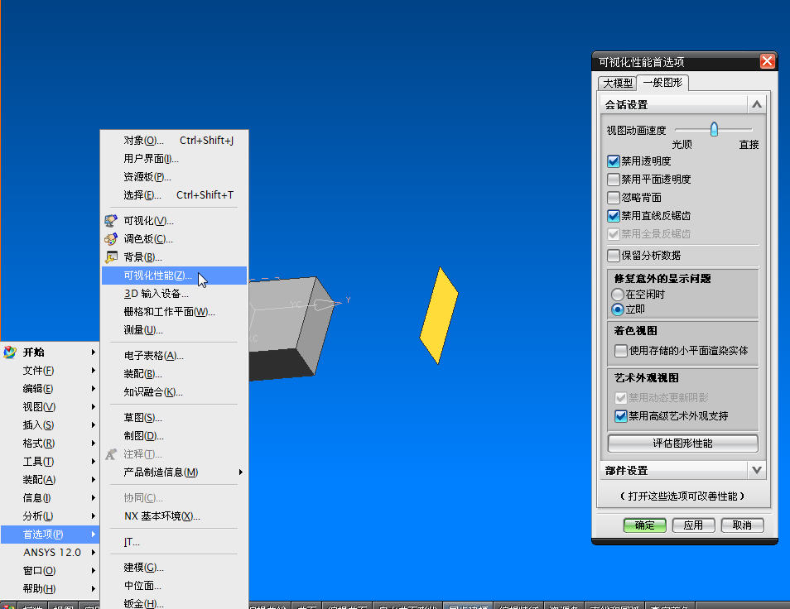Open the 视图(V) submenu

pyautogui.click(x=50, y=406)
